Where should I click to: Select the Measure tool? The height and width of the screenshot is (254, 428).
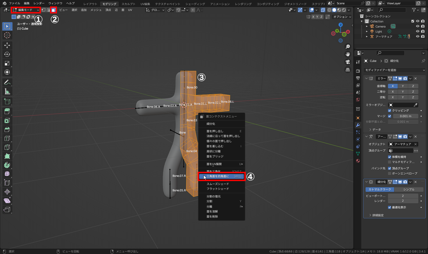[x=7, y=91]
